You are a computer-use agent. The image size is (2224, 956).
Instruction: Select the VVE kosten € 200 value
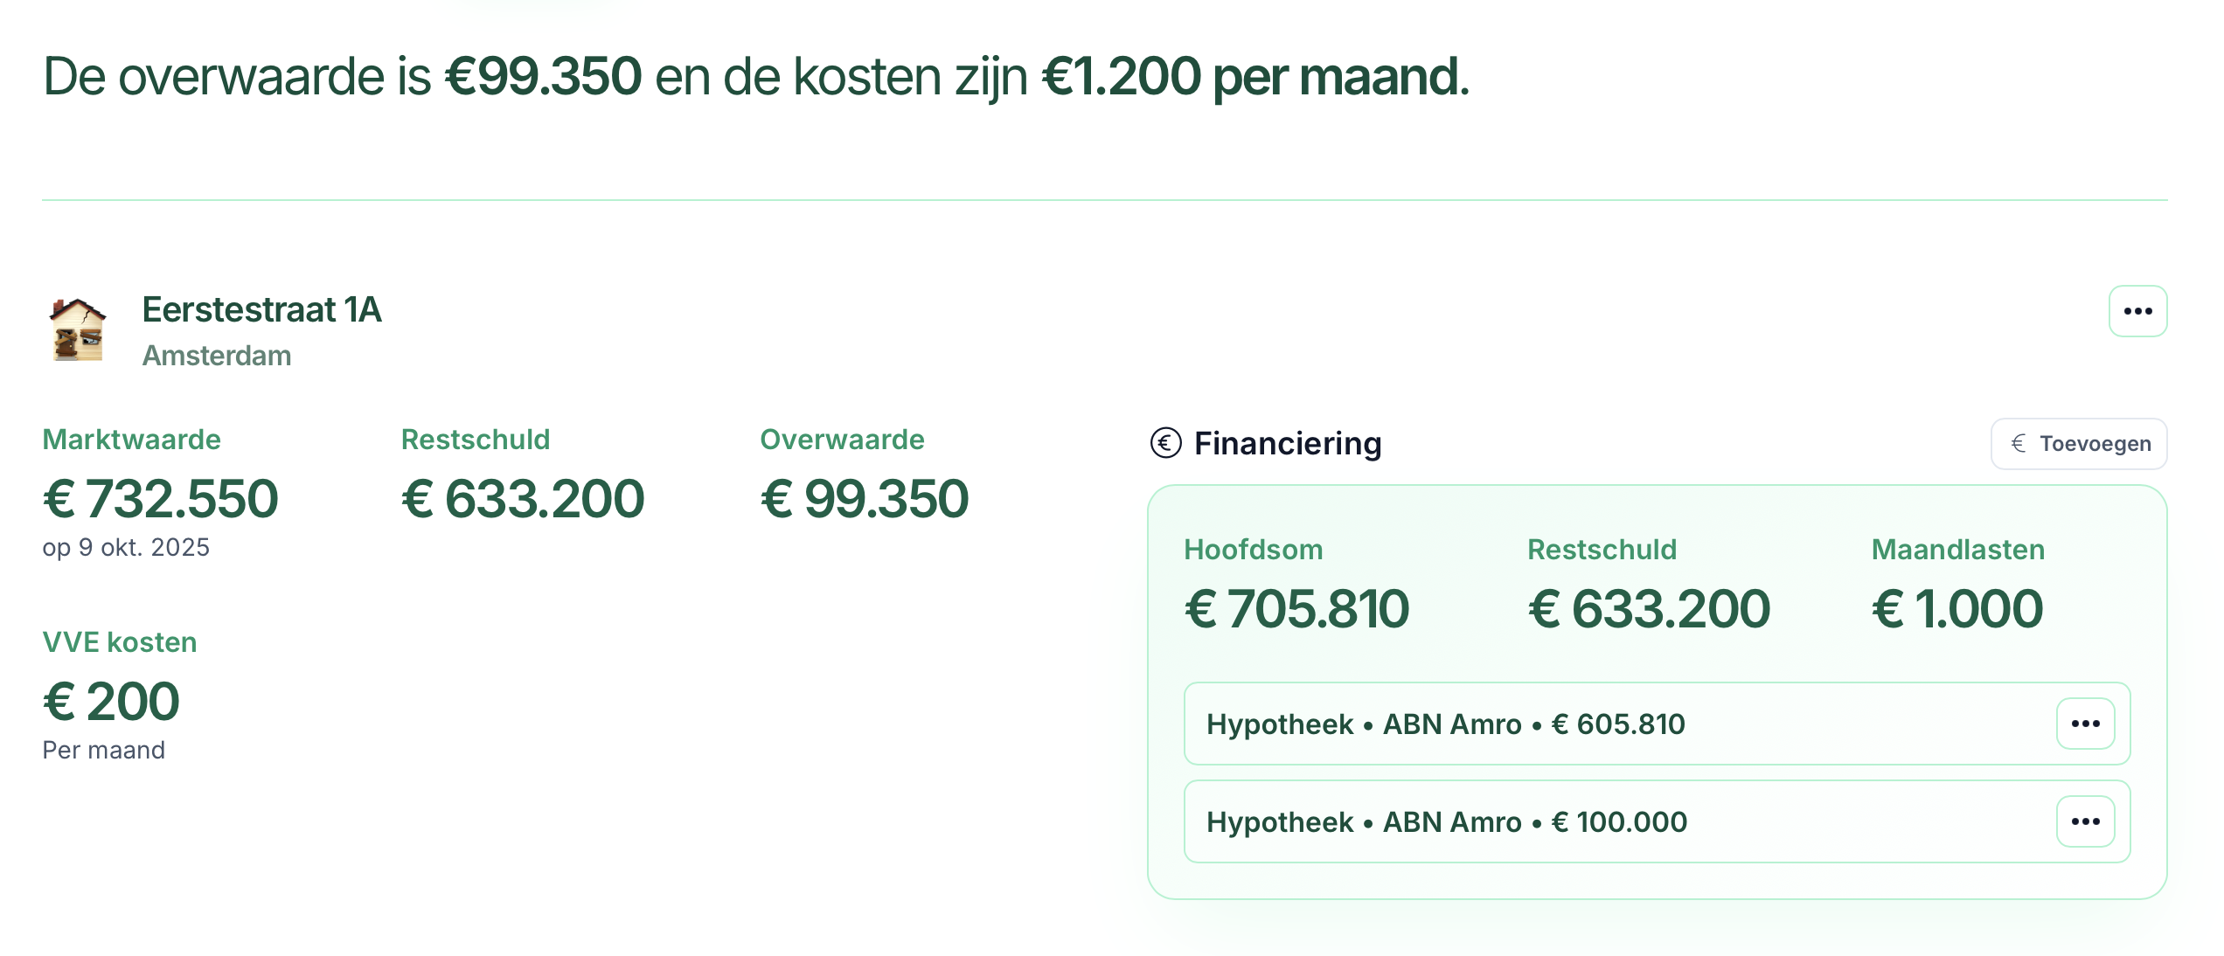click(110, 700)
